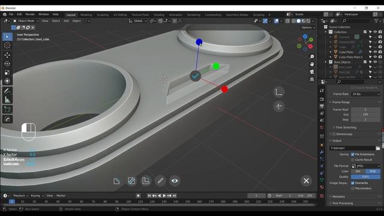Click the green Y-axis gizmo handle
The width and height of the screenshot is (384, 216).
pos(216,66)
